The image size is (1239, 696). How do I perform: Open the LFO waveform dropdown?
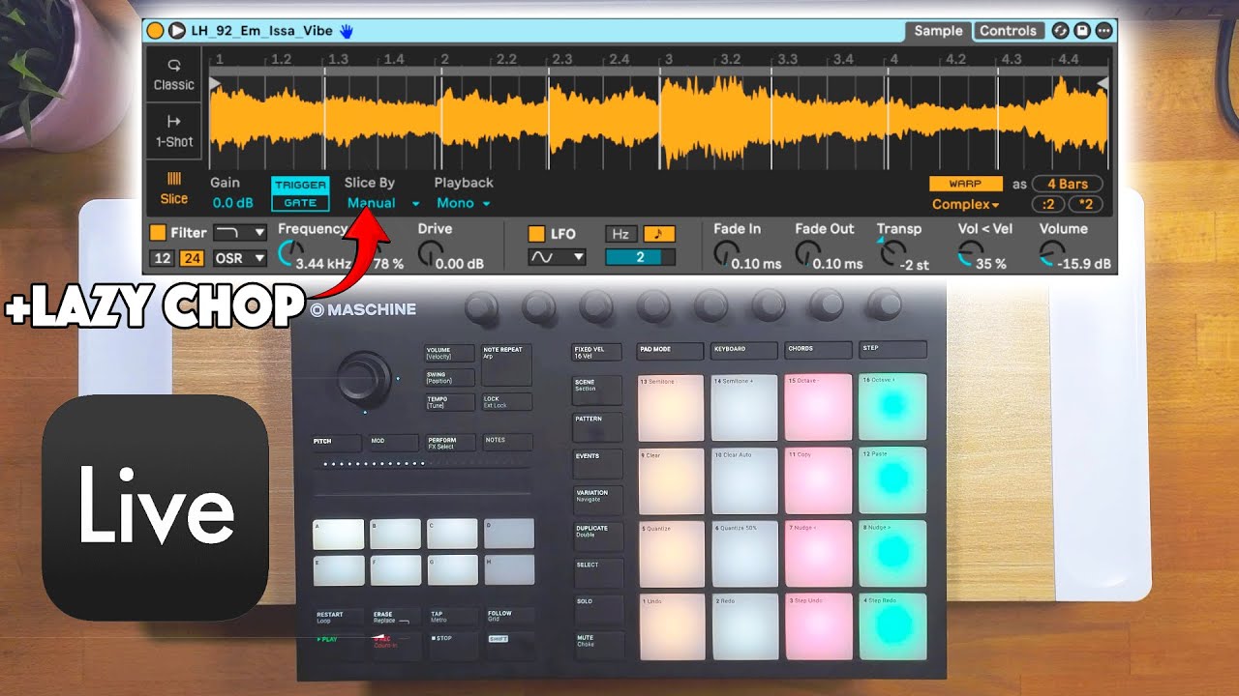pos(557,257)
